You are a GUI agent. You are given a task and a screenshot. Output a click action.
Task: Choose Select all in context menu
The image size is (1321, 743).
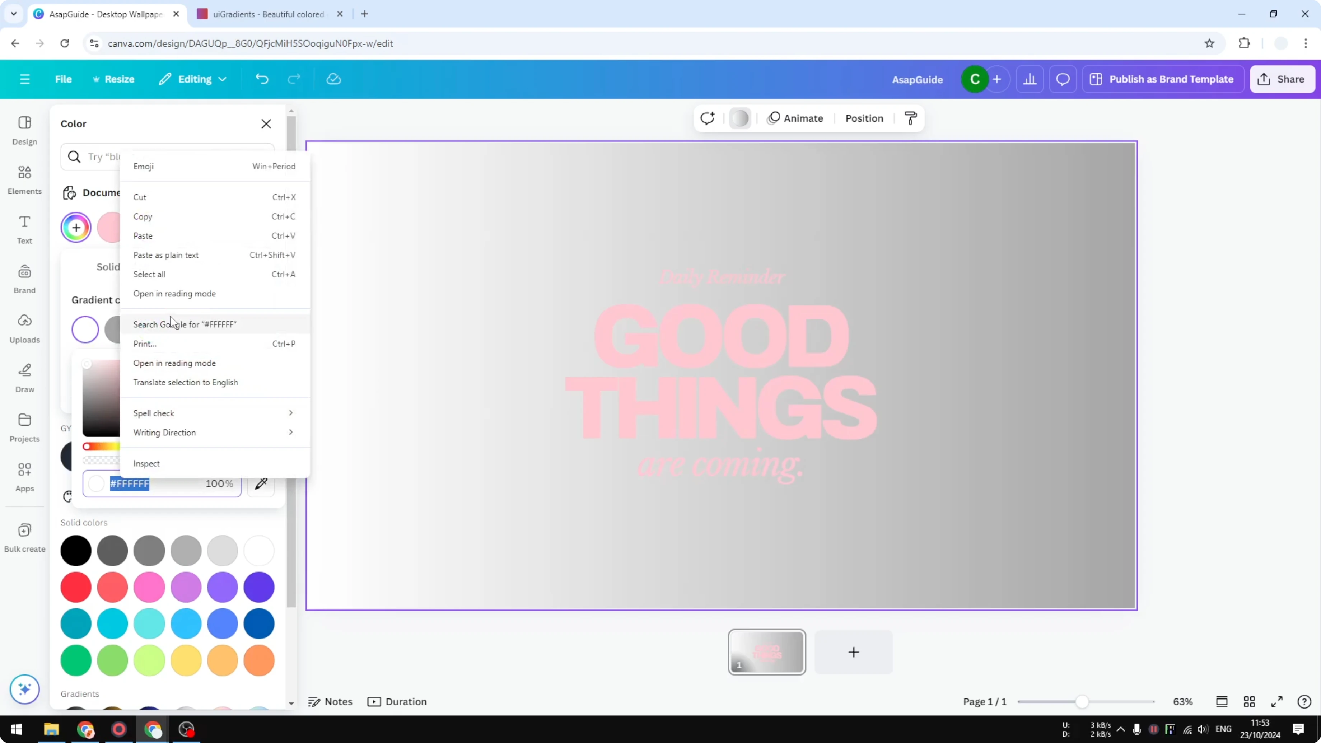[x=214, y=274]
